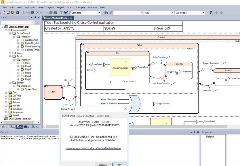Screen dimensions: 240x166
Task: Click the Print toolbar icon
Action: click(55, 13)
